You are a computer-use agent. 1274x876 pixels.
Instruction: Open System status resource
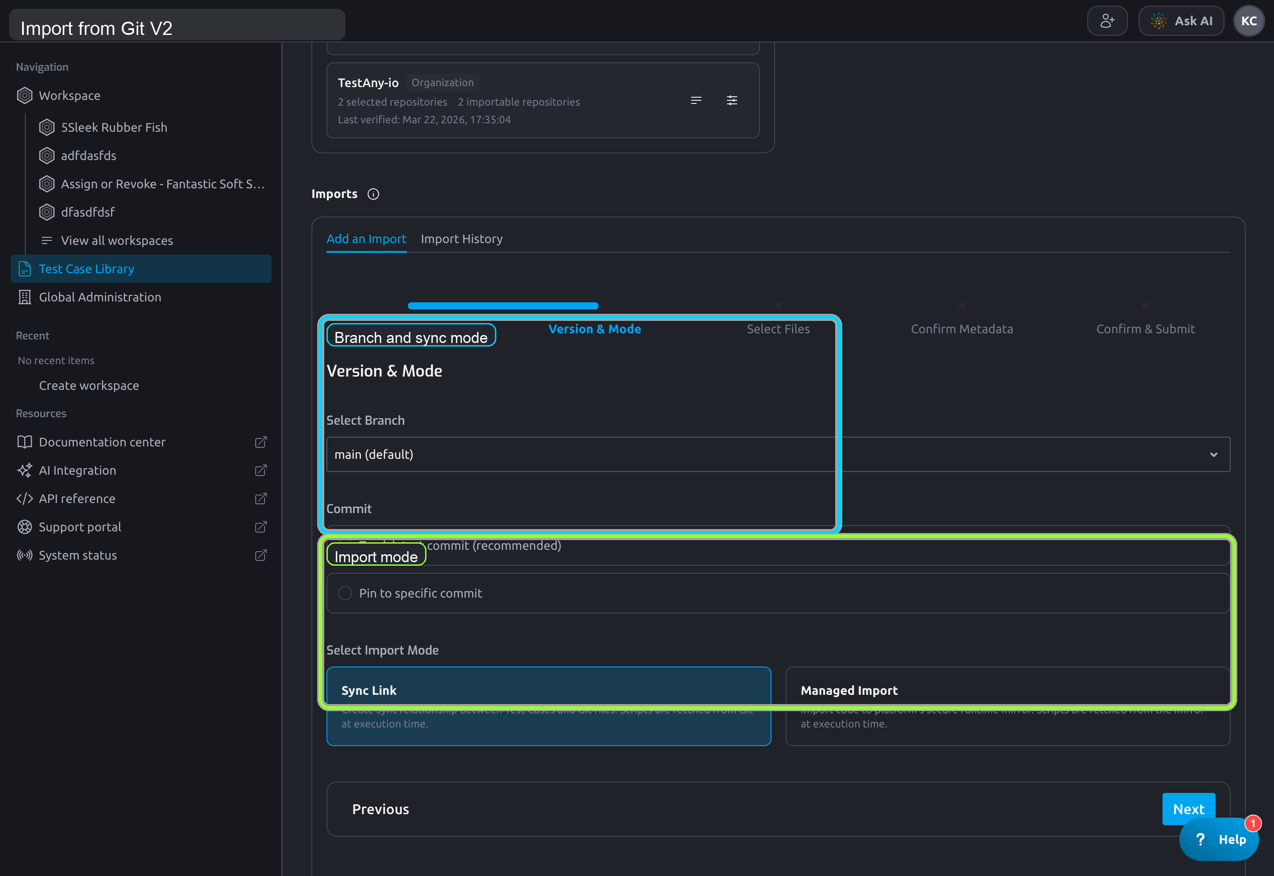77,555
